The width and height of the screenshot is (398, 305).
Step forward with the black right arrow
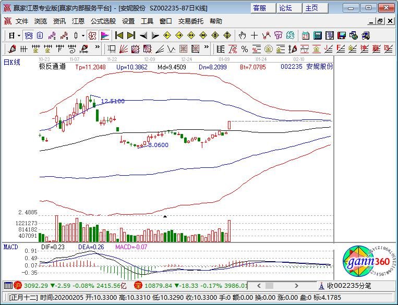155,36
